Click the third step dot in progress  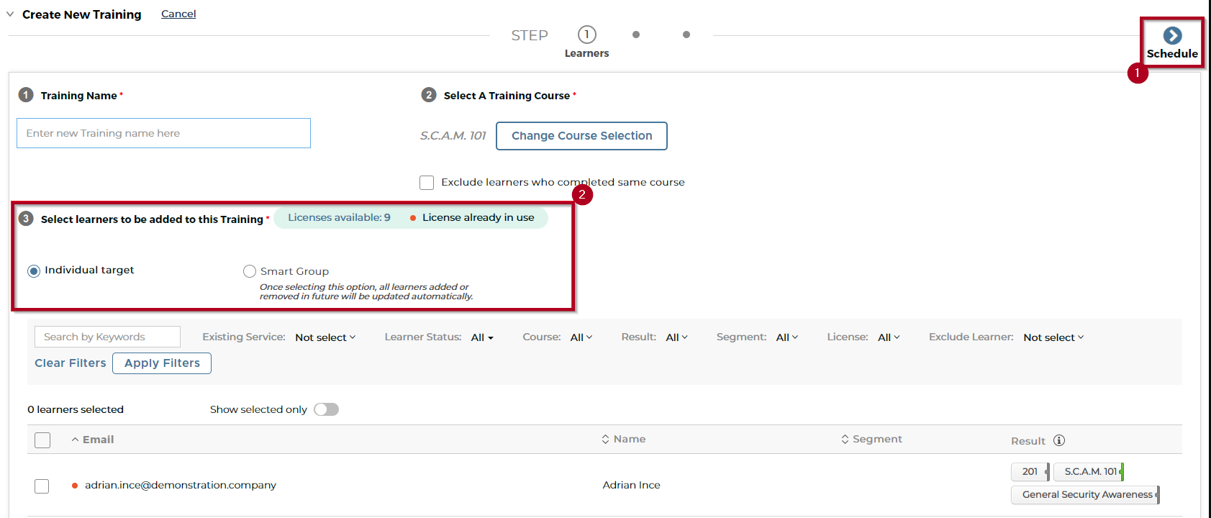pos(686,35)
